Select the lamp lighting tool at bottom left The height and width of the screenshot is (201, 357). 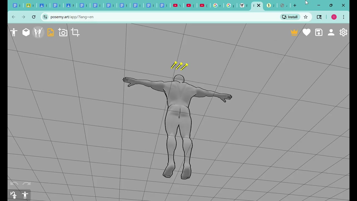(x=13, y=195)
